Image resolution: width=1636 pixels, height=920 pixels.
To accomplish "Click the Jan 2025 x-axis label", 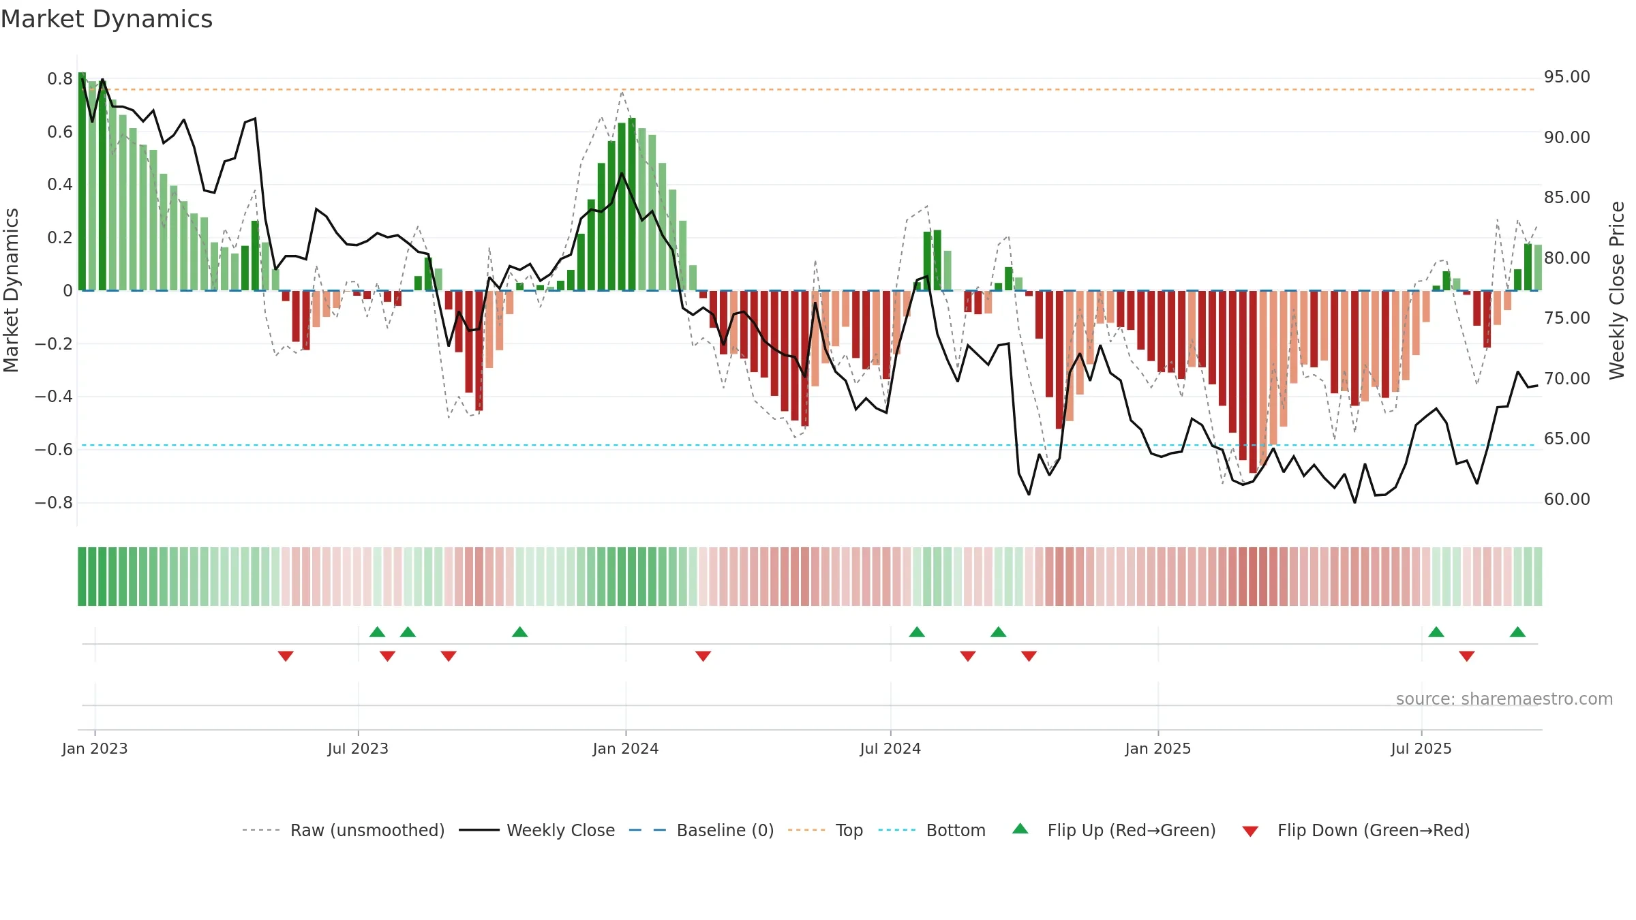I will (x=1158, y=748).
